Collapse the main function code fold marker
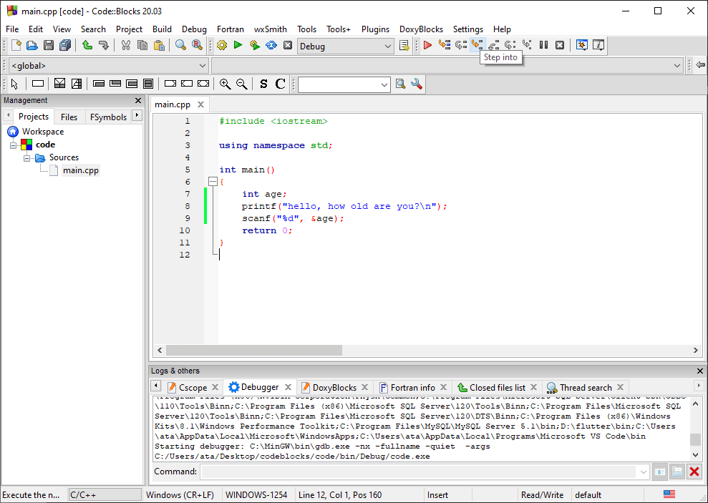 click(x=213, y=182)
